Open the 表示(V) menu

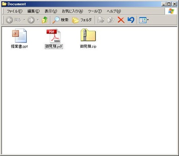point(51,11)
